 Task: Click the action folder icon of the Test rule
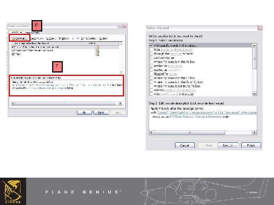(x=97, y=54)
